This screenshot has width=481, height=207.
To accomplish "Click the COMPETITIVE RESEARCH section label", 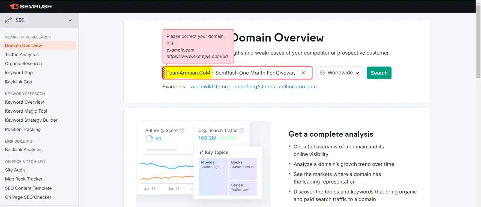I will click(x=28, y=37).
